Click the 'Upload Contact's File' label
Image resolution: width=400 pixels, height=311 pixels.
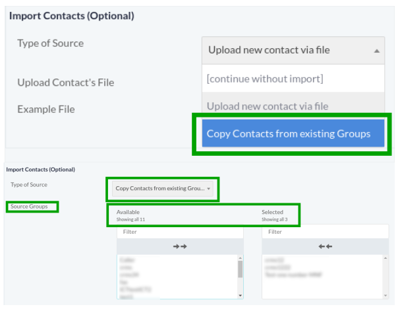66,83
